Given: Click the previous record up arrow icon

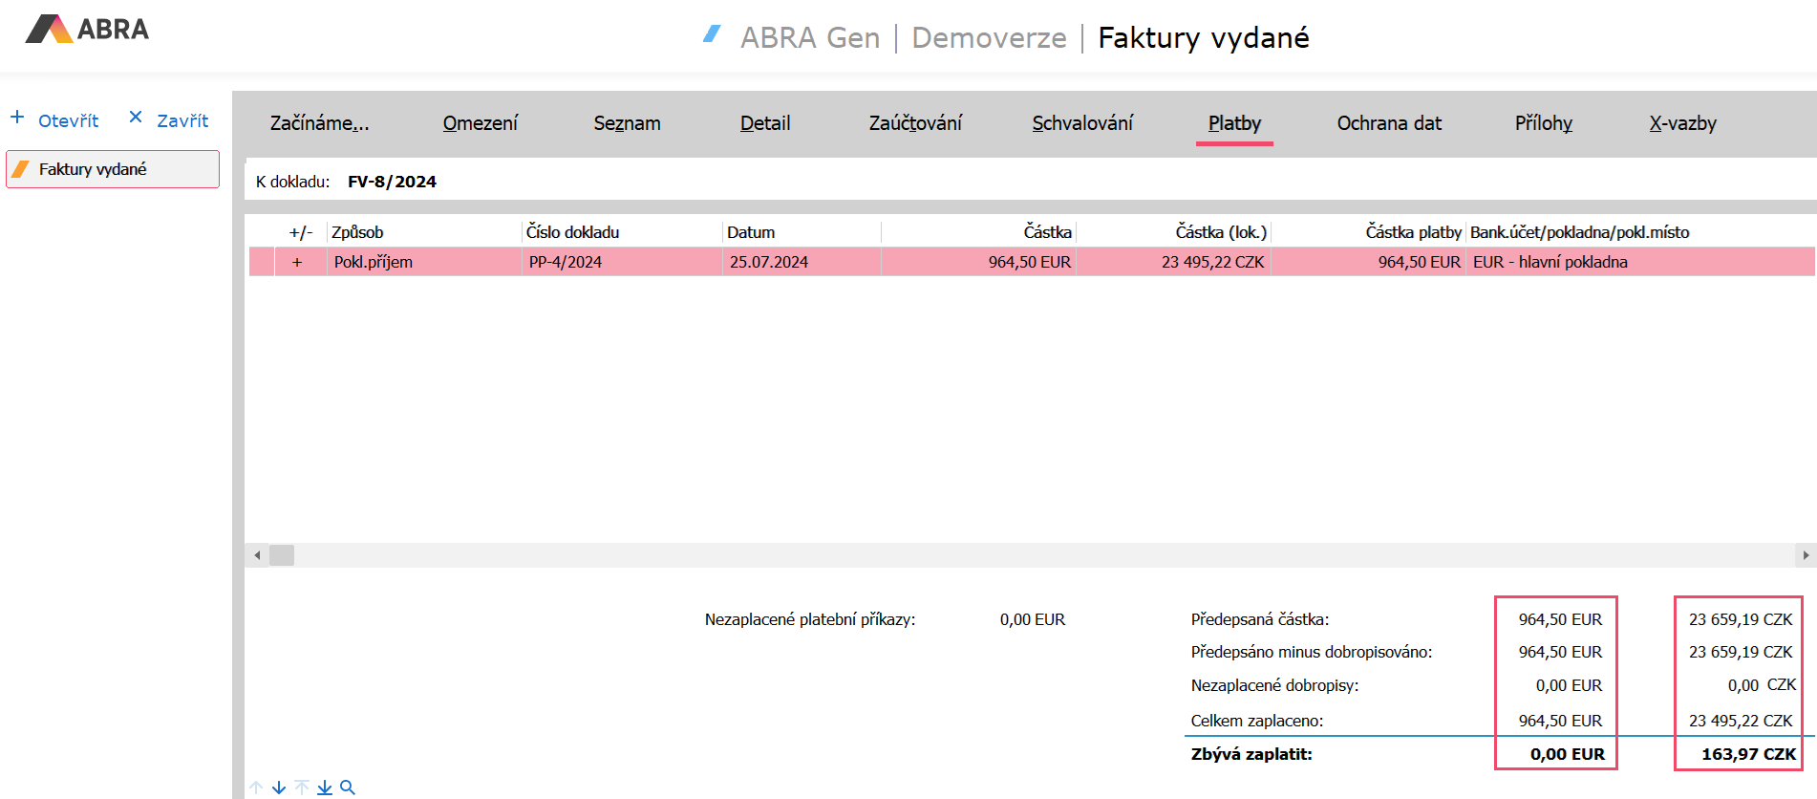Looking at the screenshot, I should (x=256, y=788).
